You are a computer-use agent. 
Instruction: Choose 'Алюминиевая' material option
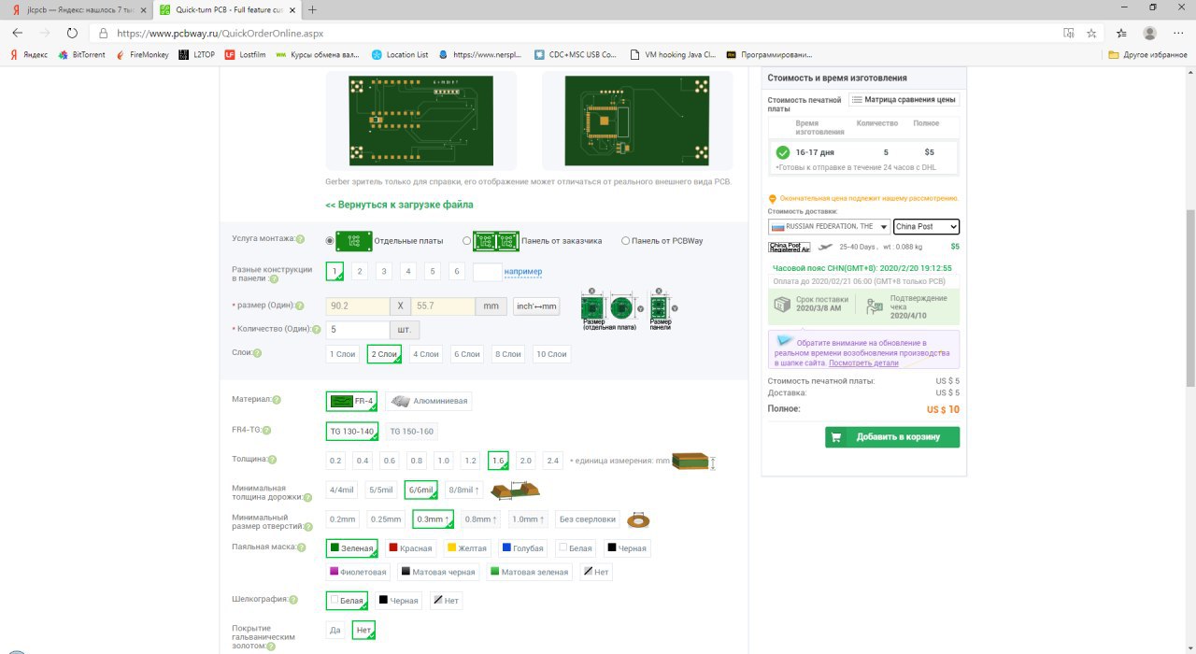tap(429, 401)
